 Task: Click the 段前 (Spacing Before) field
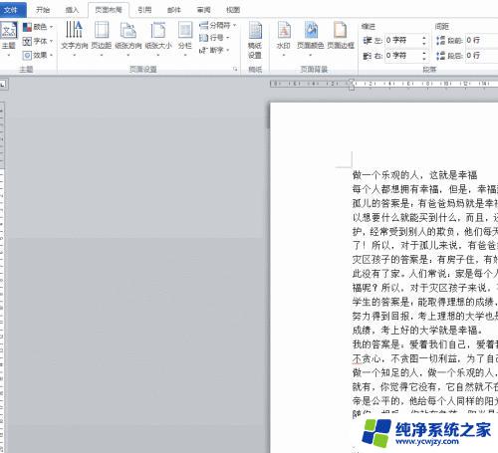[481, 40]
